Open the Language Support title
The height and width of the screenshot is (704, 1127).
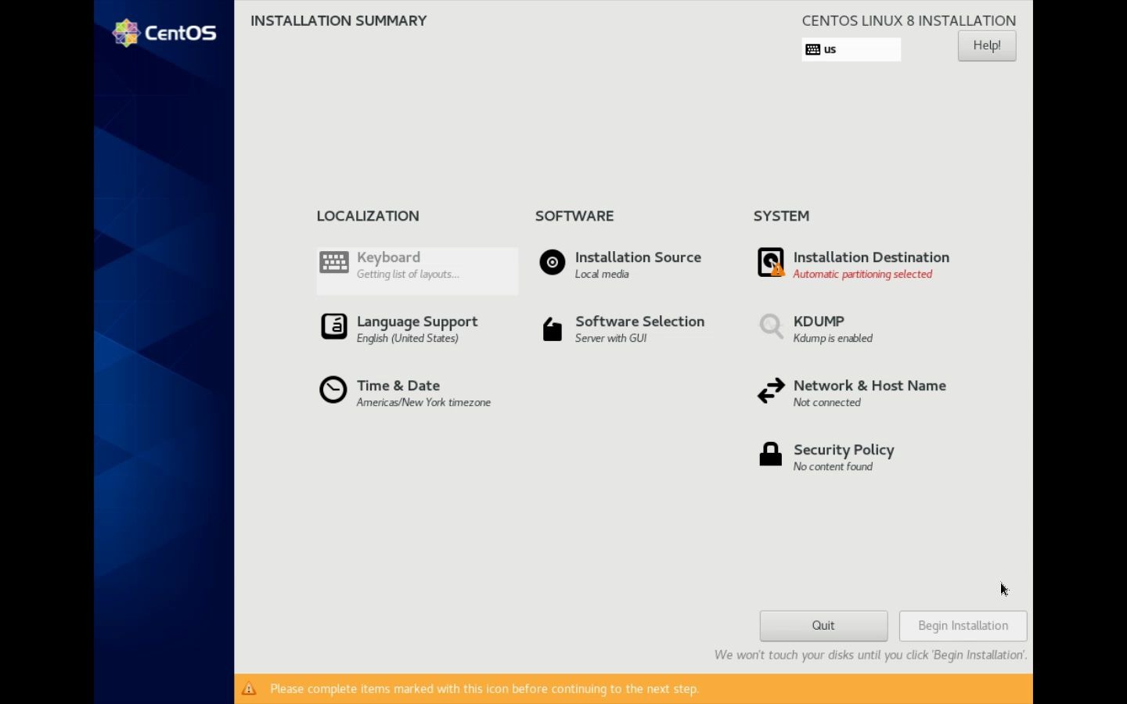(417, 321)
